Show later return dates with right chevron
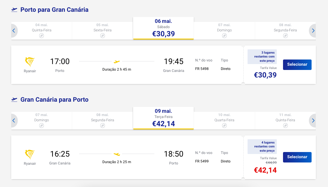Screen dimensions: 328x187 pyautogui.click(x=313, y=121)
